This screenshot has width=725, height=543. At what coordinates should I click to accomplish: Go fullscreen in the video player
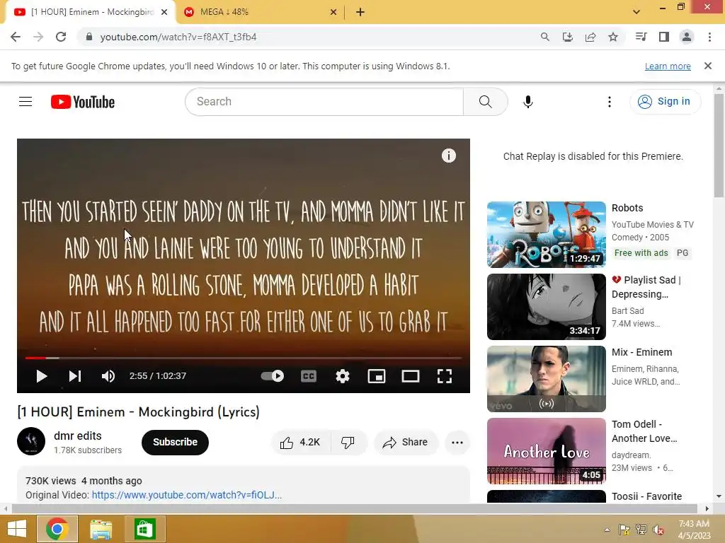coord(445,376)
